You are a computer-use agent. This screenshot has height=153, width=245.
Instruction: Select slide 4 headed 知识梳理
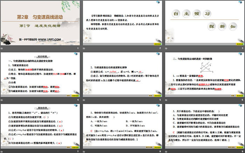pyautogui.click(x=40, y=74)
